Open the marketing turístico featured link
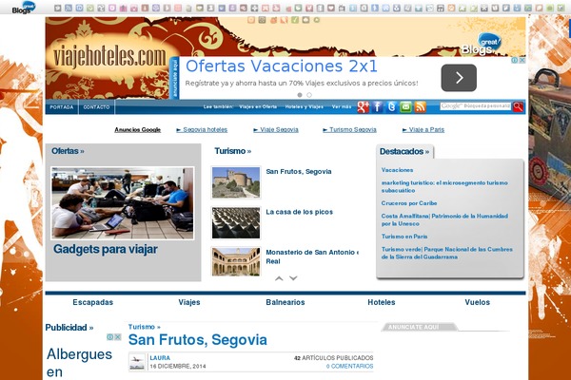This screenshot has width=571, height=380. tap(444, 186)
